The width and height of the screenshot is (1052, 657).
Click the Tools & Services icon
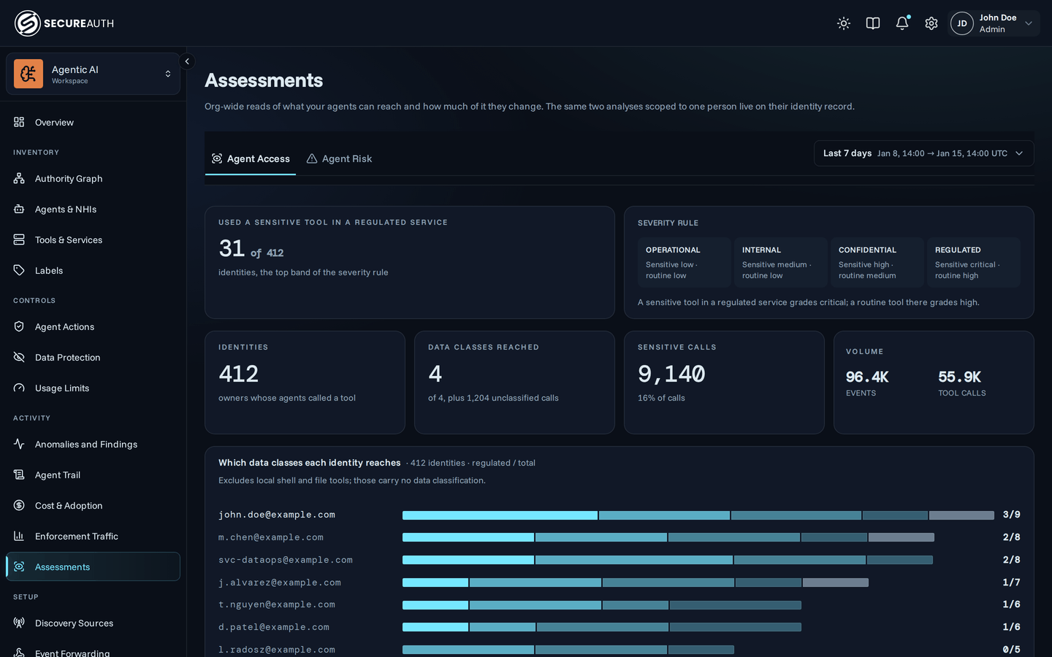click(19, 239)
